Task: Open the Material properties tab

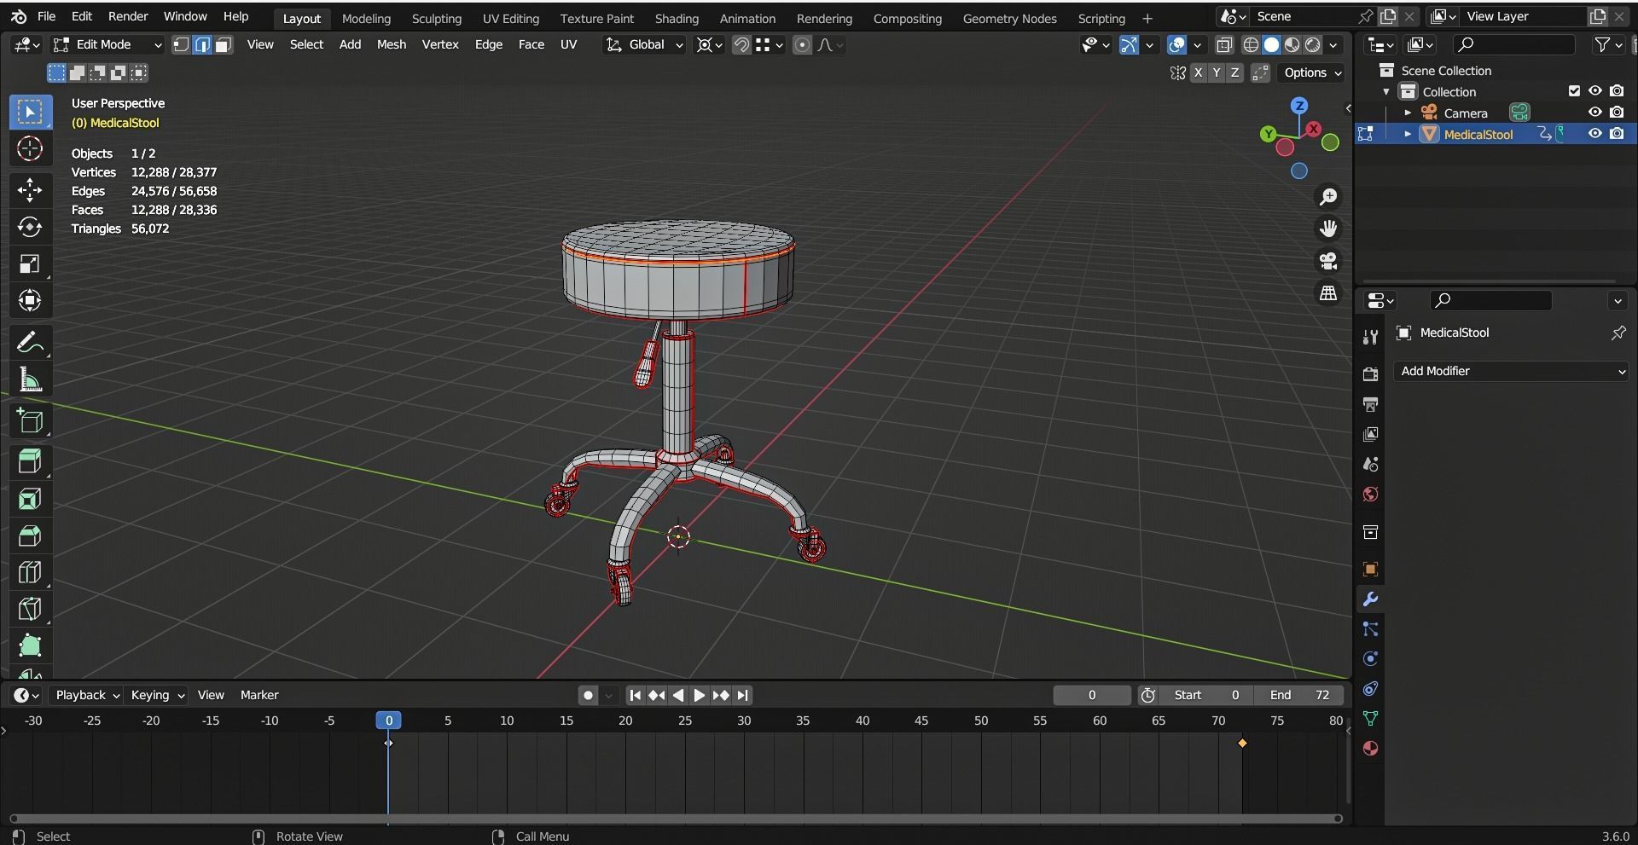Action: pos(1370,749)
